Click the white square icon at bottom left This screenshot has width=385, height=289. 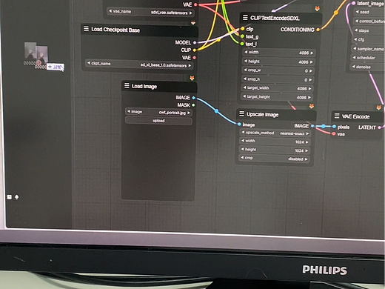(x=9, y=197)
